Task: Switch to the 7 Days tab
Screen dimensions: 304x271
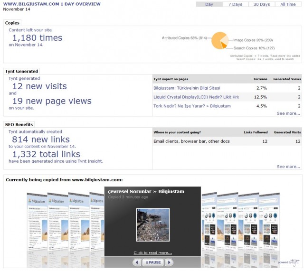Action: pos(236,4)
